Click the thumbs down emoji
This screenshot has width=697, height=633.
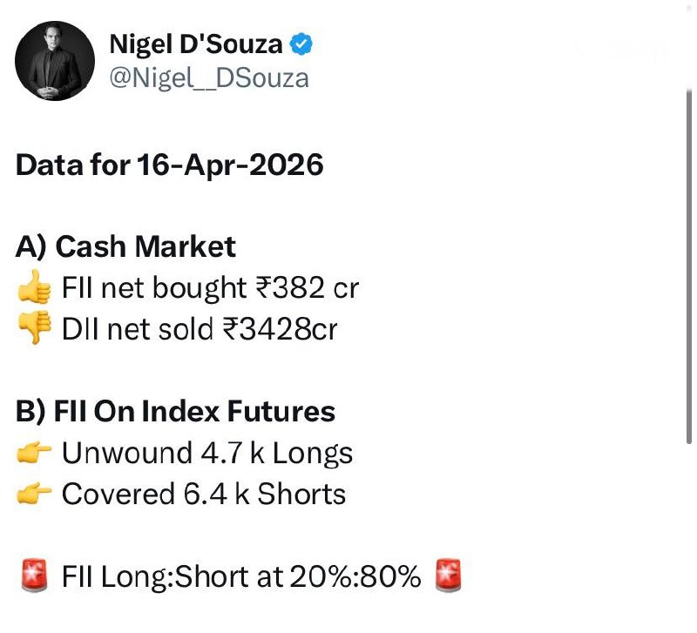pos(36,329)
